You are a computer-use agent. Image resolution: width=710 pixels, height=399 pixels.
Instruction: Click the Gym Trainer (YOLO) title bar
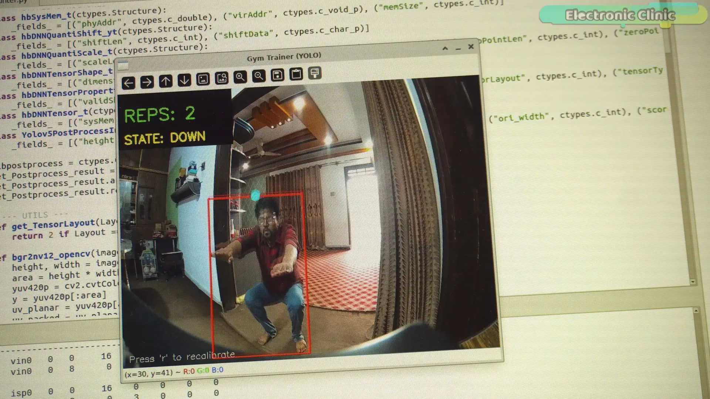[x=284, y=57]
